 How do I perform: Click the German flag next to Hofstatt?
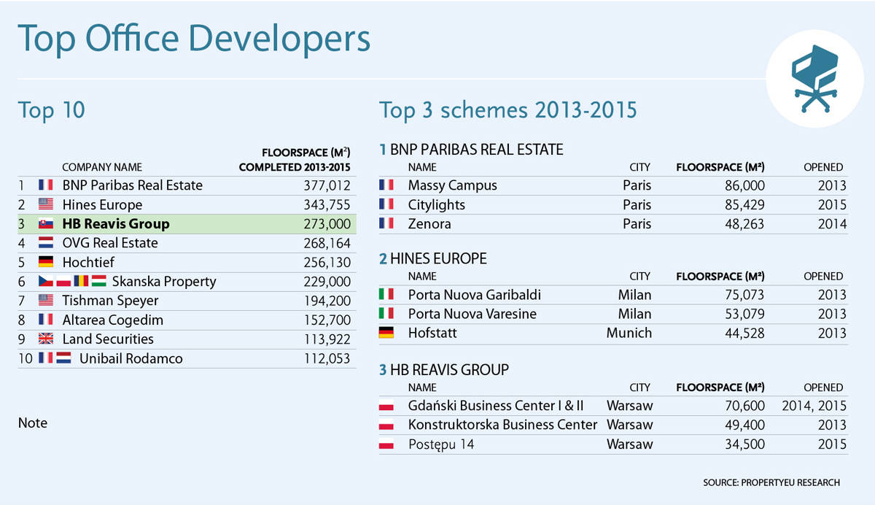tap(386, 334)
